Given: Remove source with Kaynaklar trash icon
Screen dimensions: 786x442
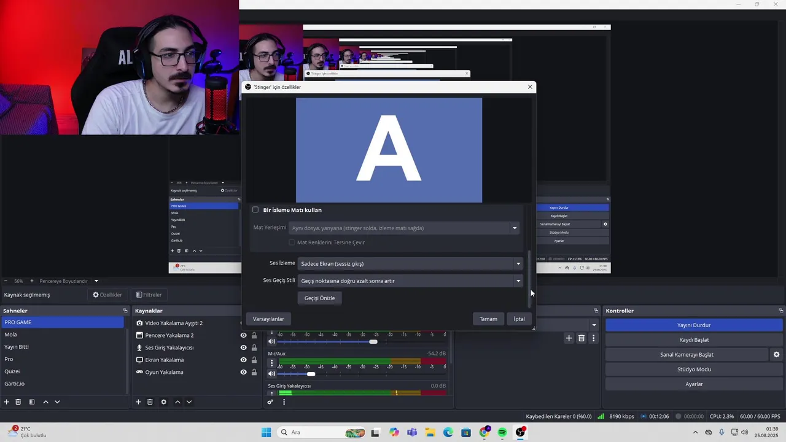Looking at the screenshot, I should pyautogui.click(x=150, y=402).
